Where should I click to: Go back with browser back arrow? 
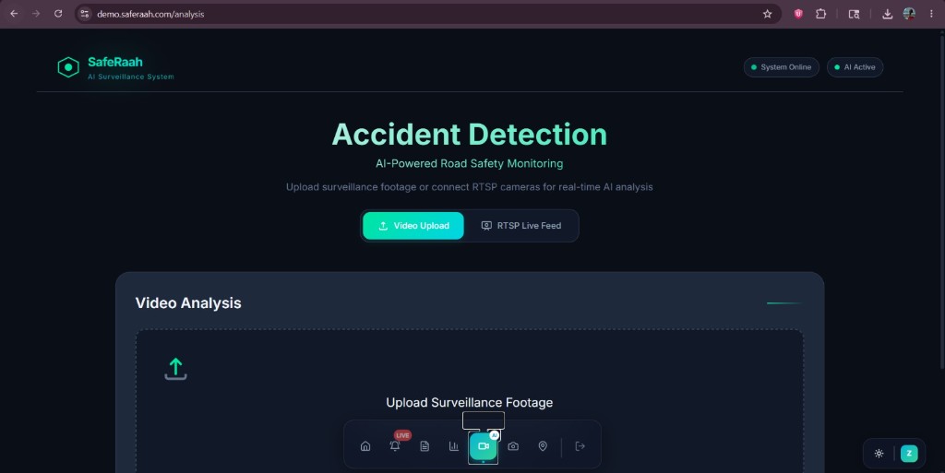14,13
